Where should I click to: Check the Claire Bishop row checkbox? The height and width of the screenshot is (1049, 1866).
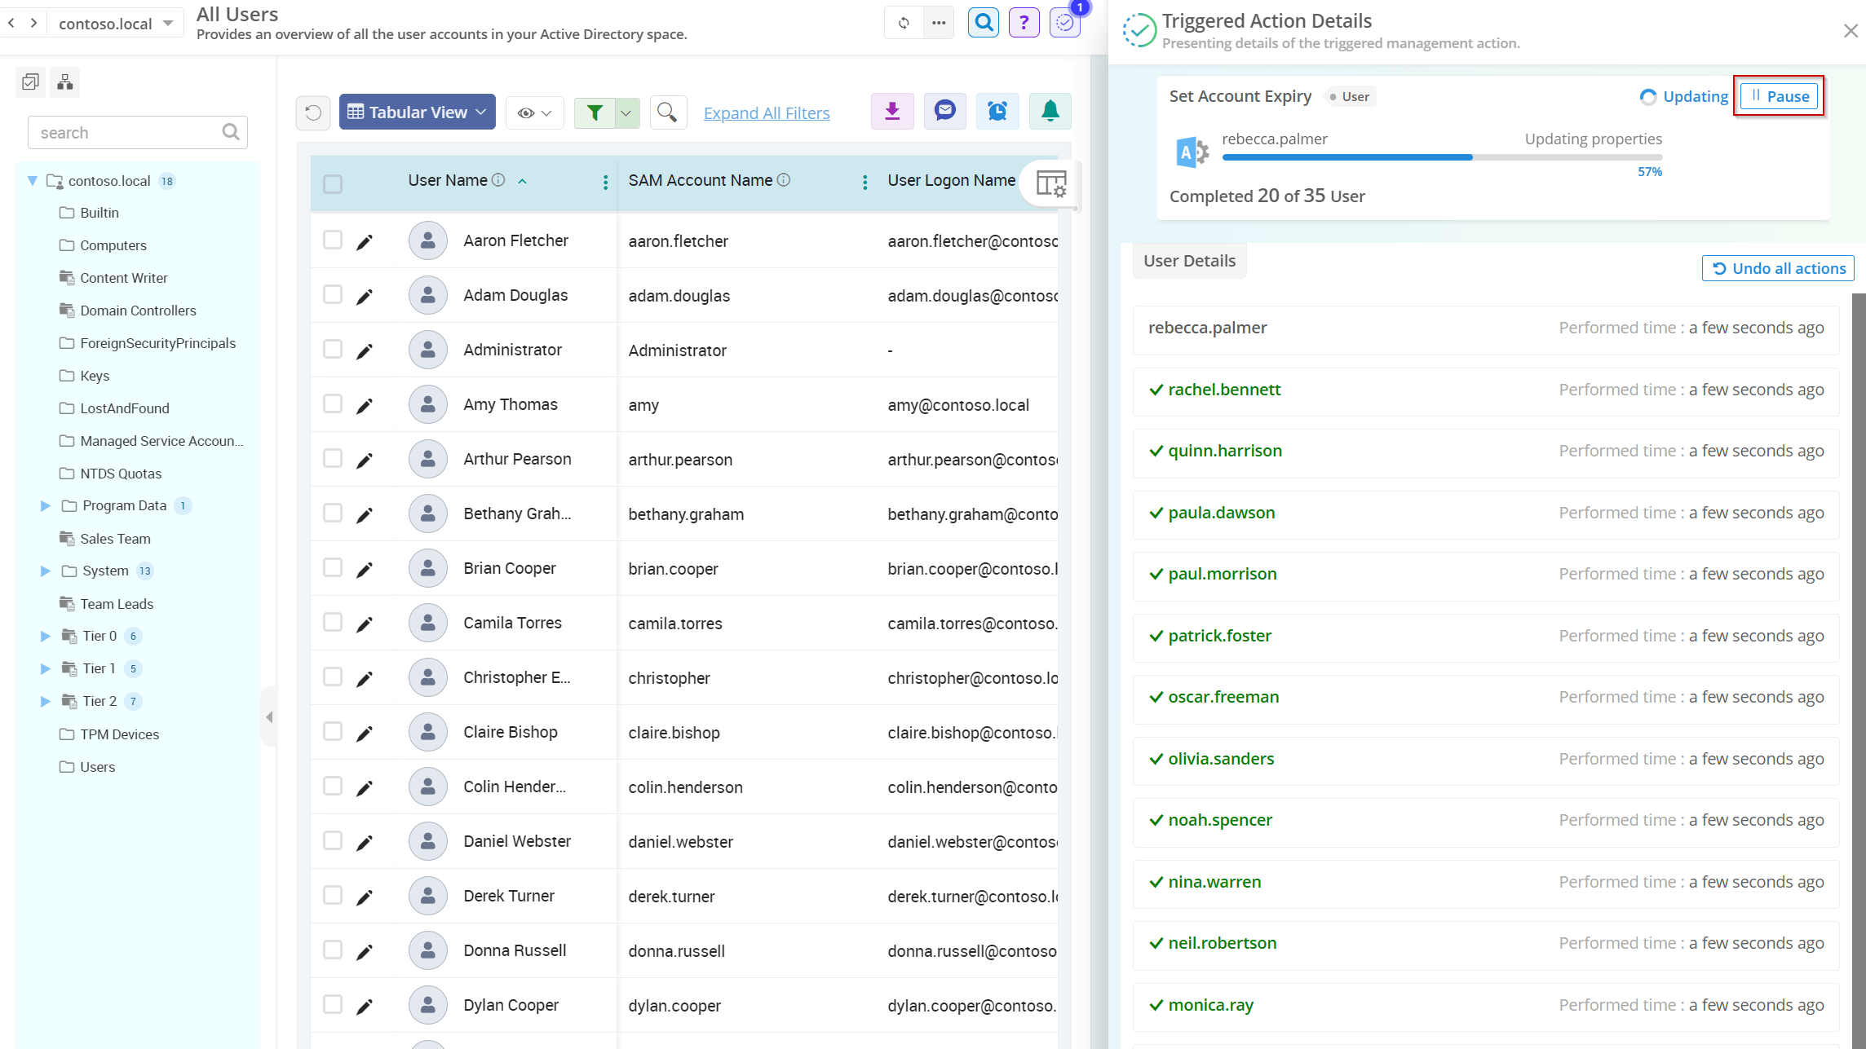click(x=333, y=731)
